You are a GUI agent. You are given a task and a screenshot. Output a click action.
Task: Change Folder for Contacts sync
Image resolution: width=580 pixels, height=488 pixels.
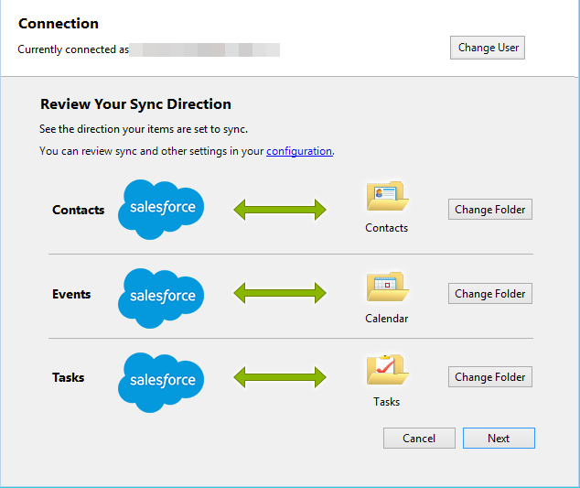click(490, 209)
